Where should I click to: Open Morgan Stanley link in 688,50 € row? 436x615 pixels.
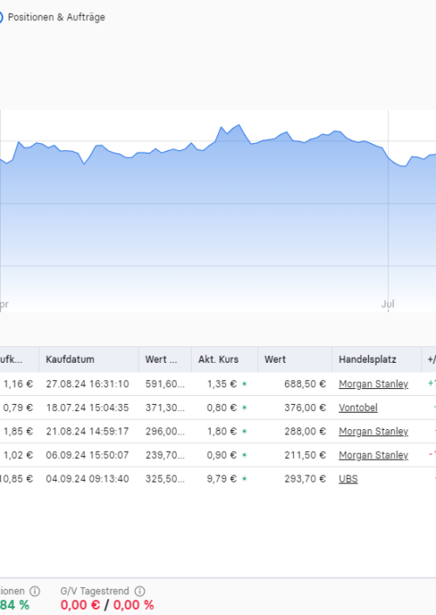point(373,384)
